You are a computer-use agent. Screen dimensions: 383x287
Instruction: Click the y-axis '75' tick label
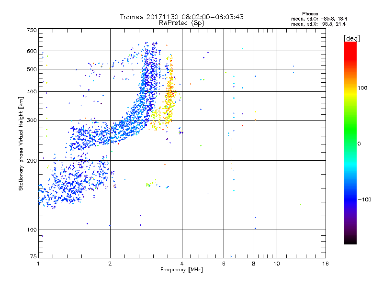coord(34,256)
